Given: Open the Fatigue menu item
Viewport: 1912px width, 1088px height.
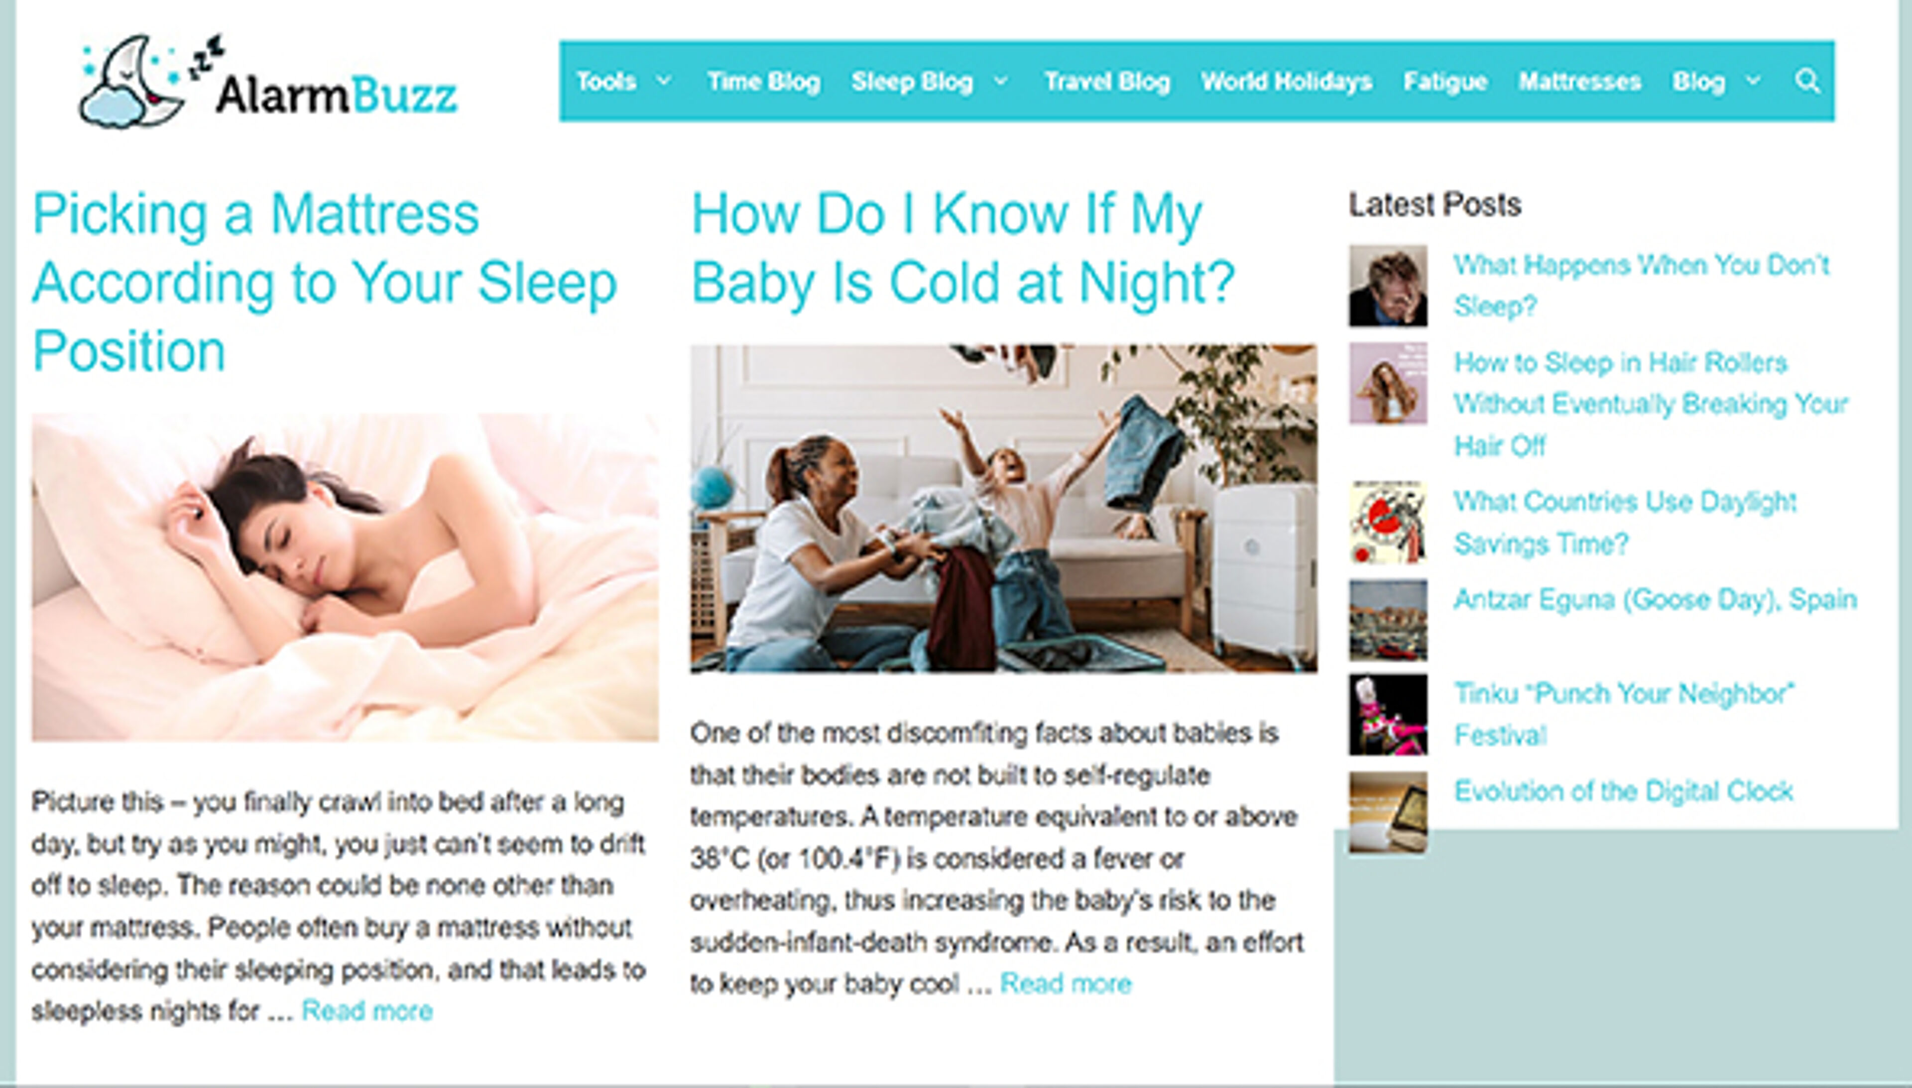Looking at the screenshot, I should coord(1445,81).
